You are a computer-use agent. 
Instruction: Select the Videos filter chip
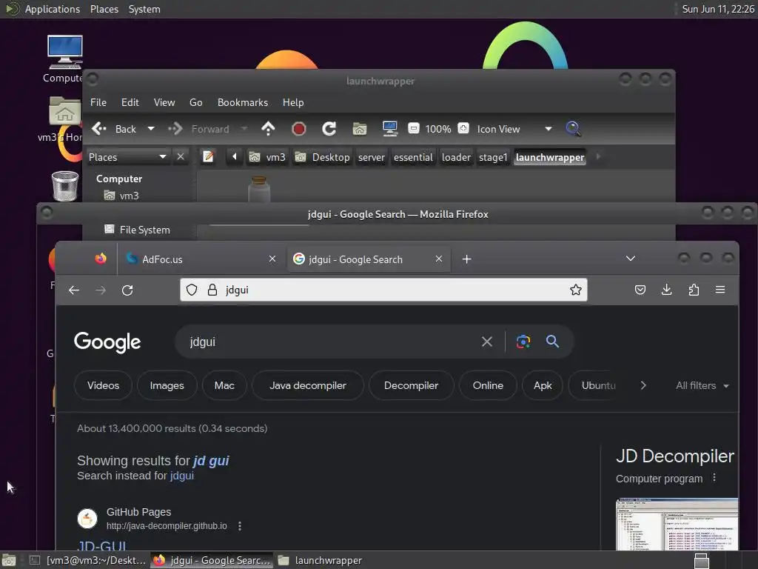(103, 385)
